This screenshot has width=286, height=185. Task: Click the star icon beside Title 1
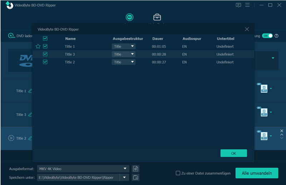click(38, 47)
